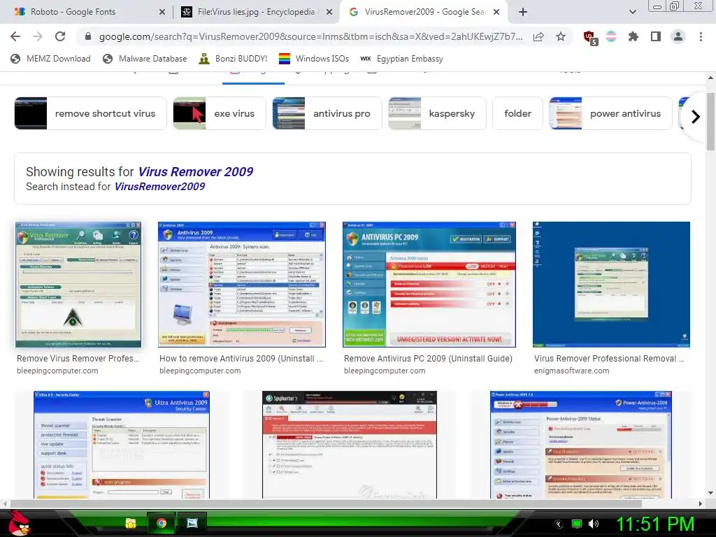Toggle the browser side panel
This screenshot has height=537, width=716.
click(656, 36)
